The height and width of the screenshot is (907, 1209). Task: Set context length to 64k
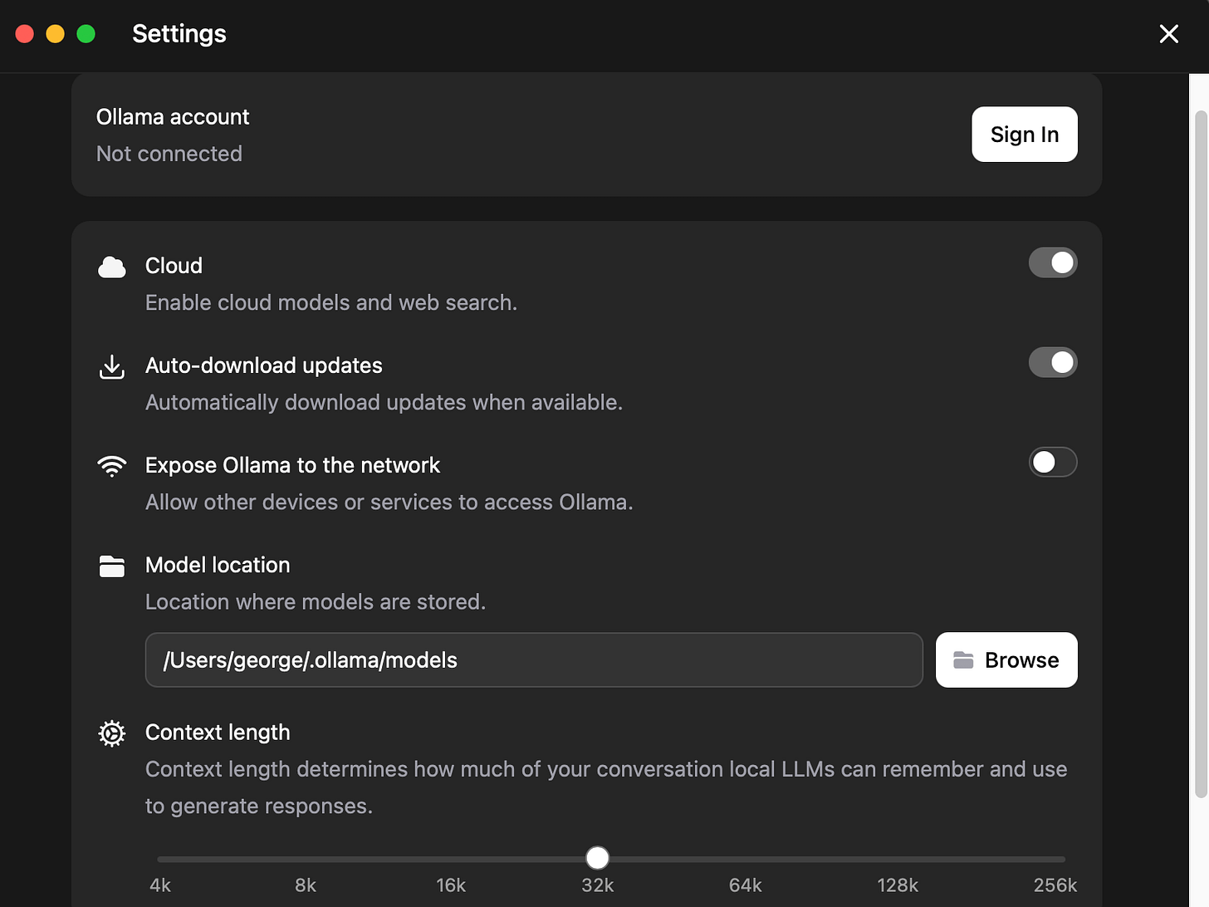(x=745, y=859)
